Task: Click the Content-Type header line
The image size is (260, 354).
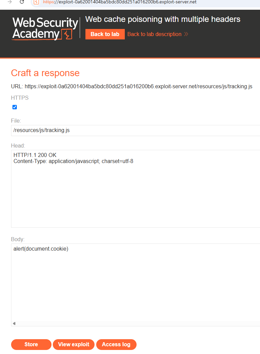Action: (73, 161)
